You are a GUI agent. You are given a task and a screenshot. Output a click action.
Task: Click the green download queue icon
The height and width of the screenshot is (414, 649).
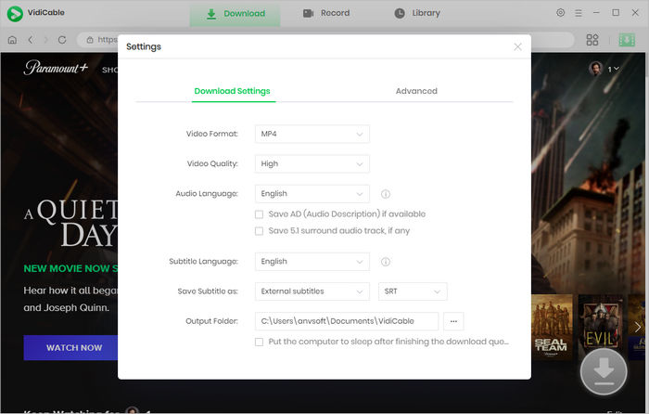(627, 40)
